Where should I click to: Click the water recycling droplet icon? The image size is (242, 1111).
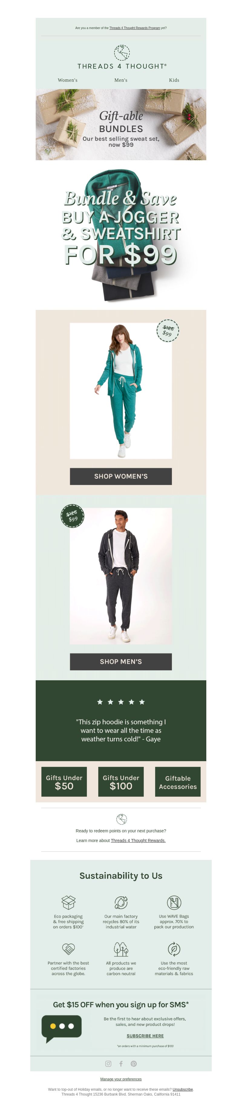coord(121,902)
